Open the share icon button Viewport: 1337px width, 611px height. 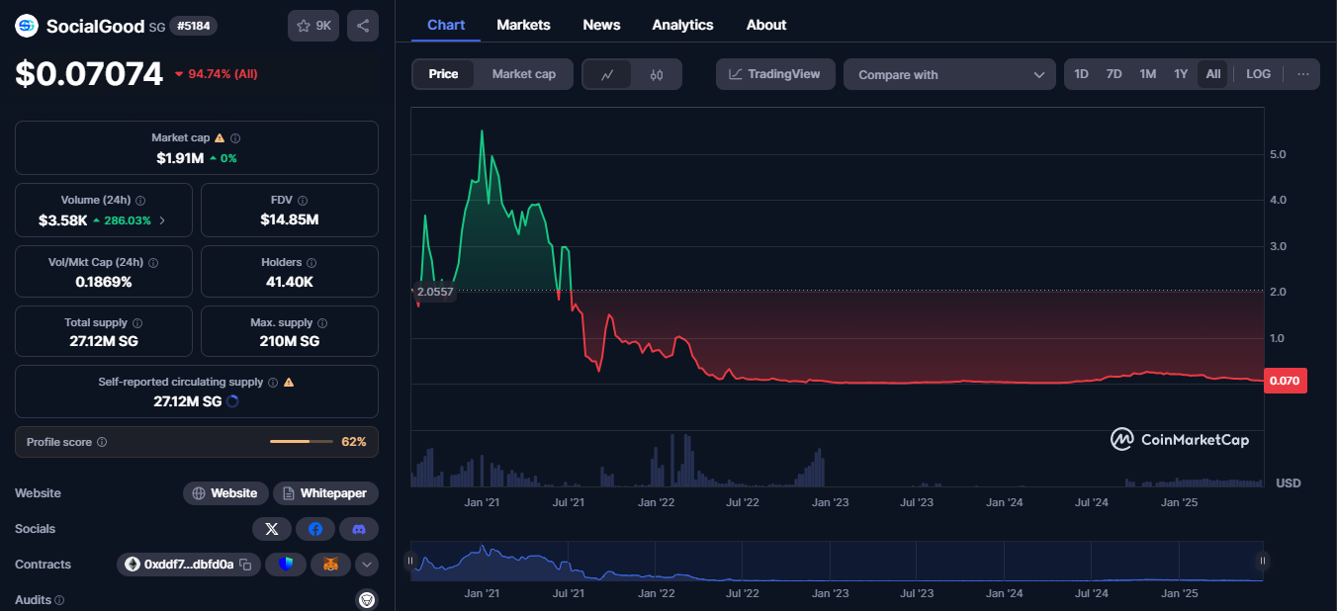coord(363,26)
